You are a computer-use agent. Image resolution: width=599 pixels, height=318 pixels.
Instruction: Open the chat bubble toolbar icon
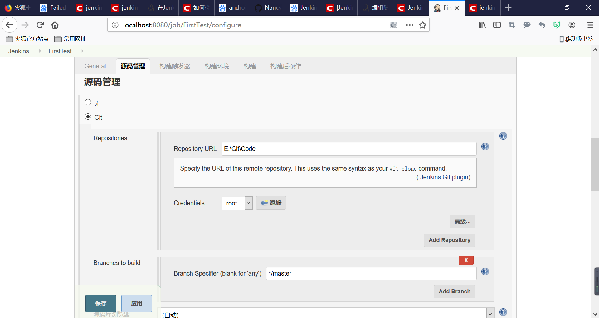pyautogui.click(x=527, y=25)
